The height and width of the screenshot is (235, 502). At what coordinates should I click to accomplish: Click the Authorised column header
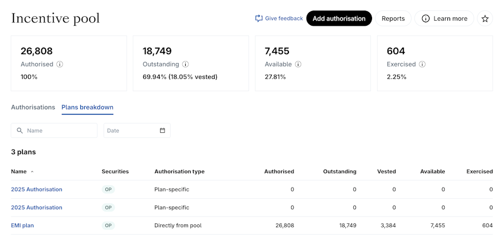[279, 171]
